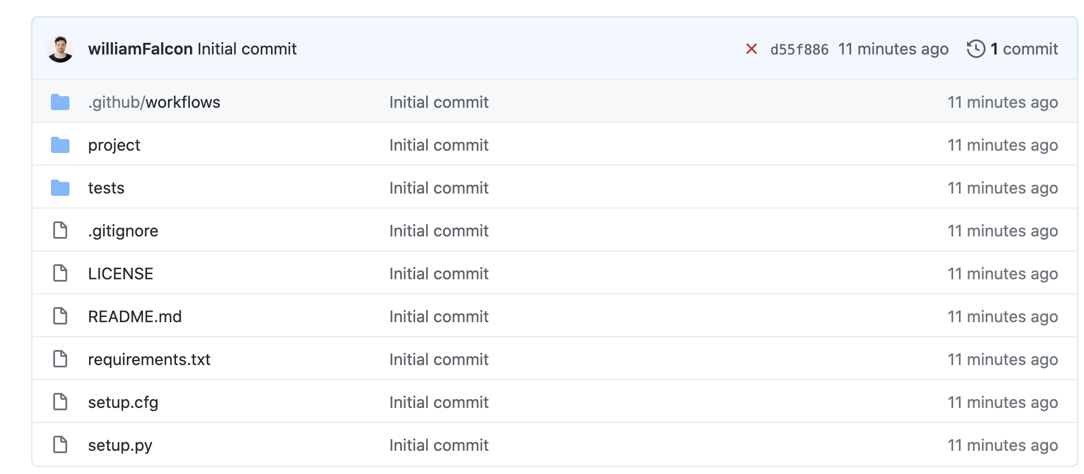
Task: Open Initial commit message in requirements.txt row
Action: [x=439, y=359]
